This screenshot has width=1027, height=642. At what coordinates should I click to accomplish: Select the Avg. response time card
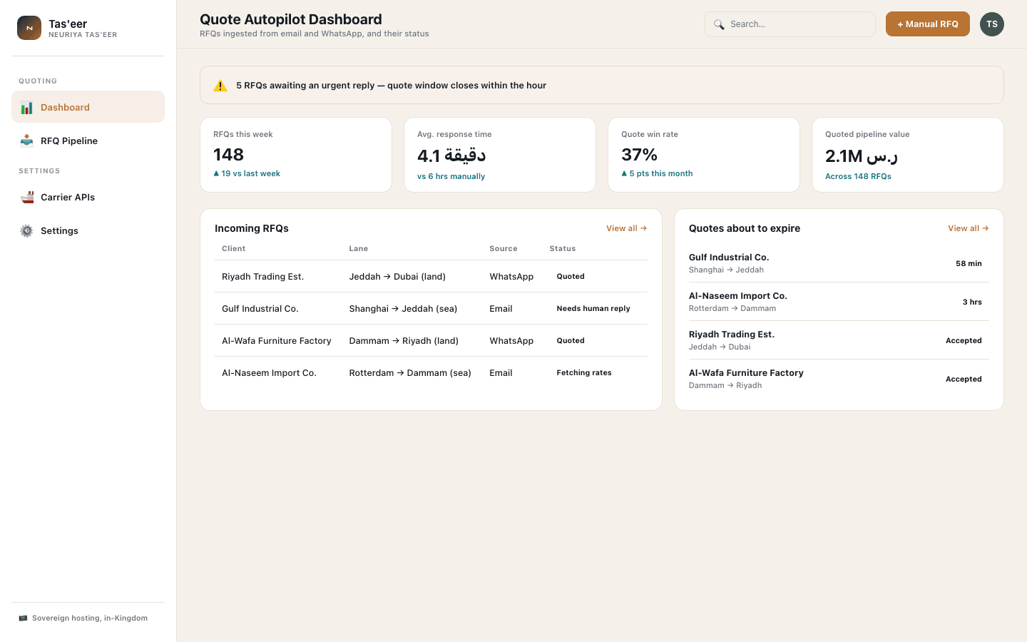pyautogui.click(x=500, y=155)
